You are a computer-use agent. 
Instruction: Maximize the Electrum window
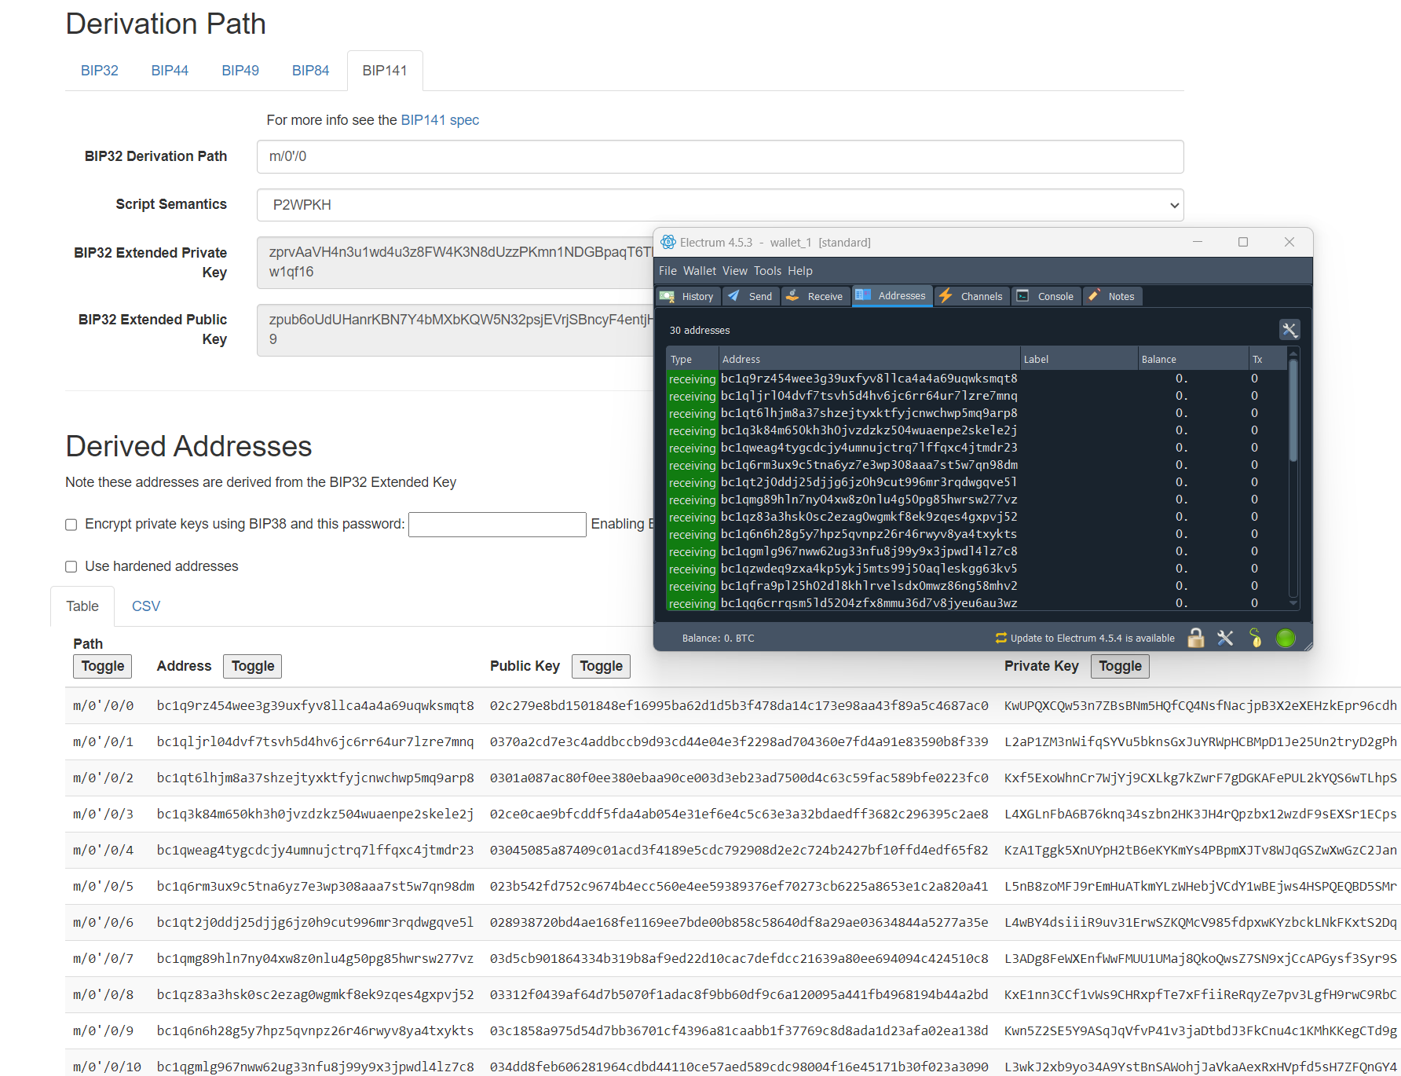pos(1243,242)
